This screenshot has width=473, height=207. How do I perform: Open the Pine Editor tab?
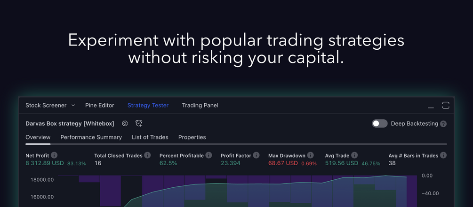pyautogui.click(x=100, y=106)
